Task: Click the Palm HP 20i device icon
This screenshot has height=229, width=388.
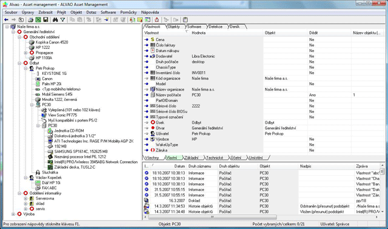Action: [38, 84]
